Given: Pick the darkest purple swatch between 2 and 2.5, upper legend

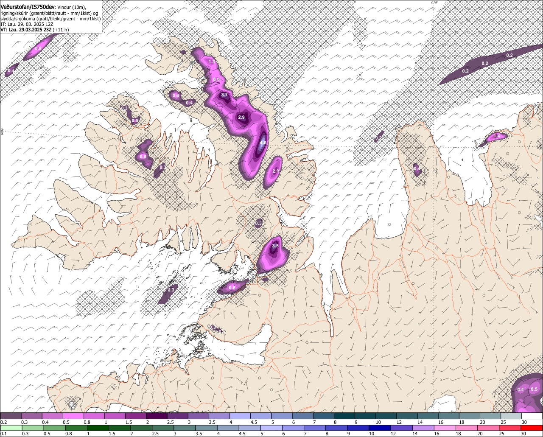Looking at the screenshot, I should 157,416.
